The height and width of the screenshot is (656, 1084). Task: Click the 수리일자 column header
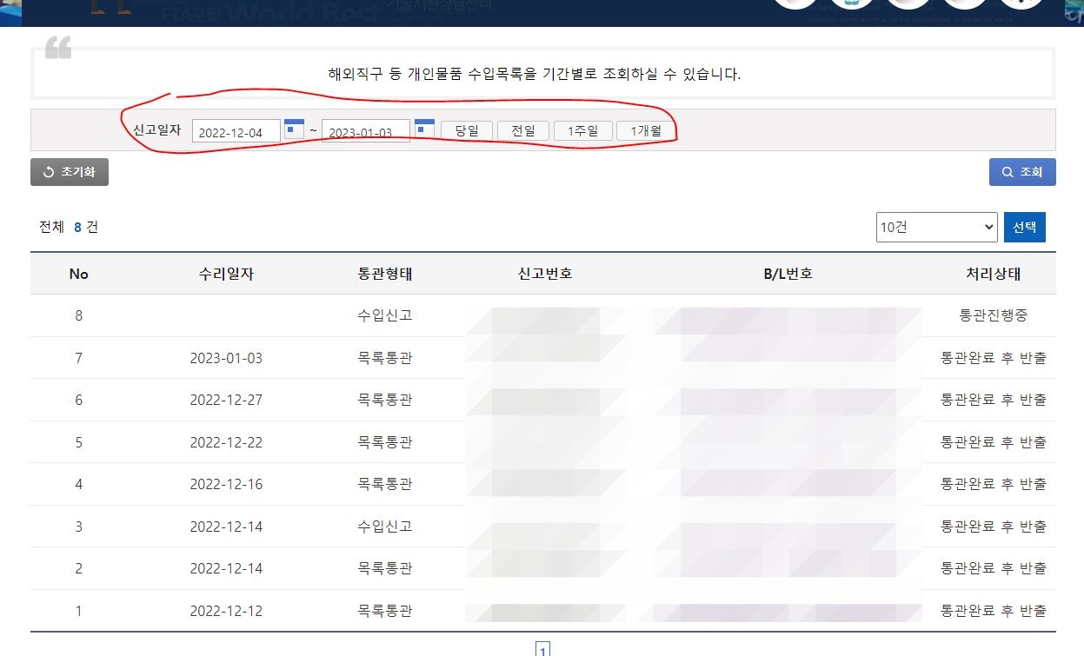[226, 274]
